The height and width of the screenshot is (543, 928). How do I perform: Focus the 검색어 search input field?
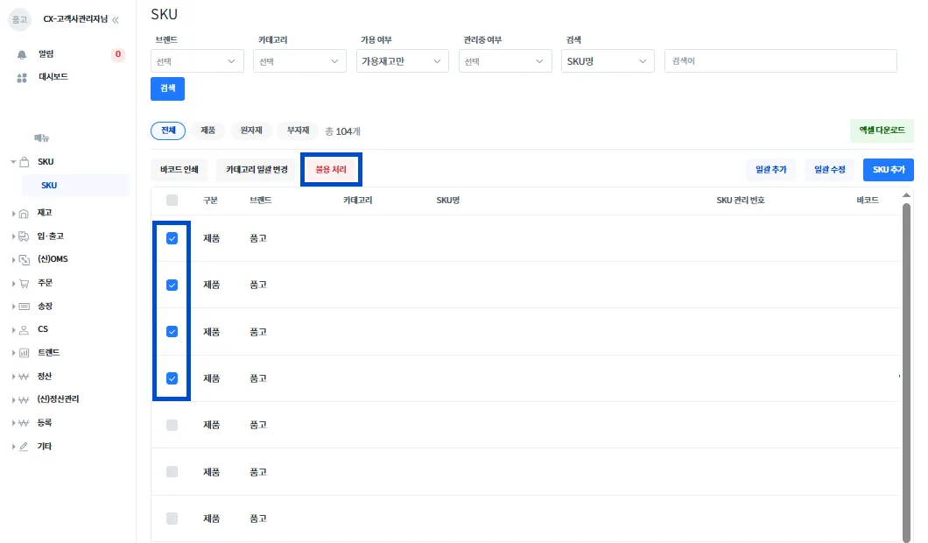coord(781,61)
